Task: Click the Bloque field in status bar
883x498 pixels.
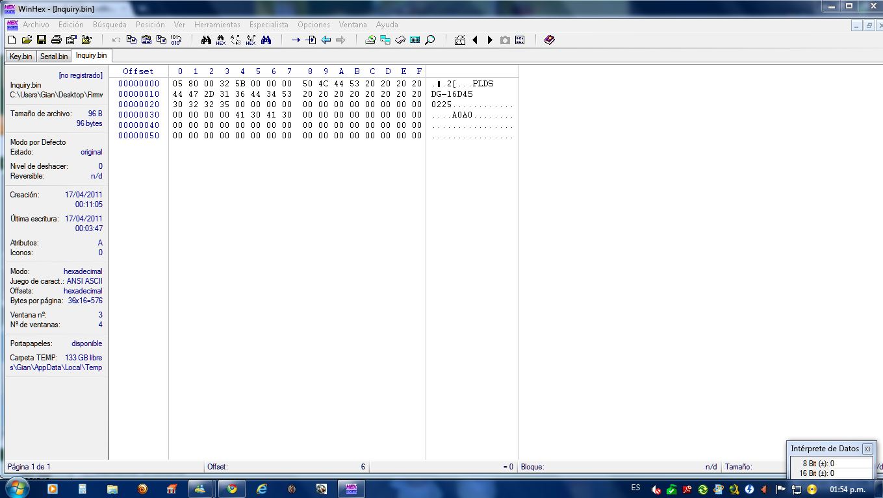Action: pyautogui.click(x=620, y=467)
